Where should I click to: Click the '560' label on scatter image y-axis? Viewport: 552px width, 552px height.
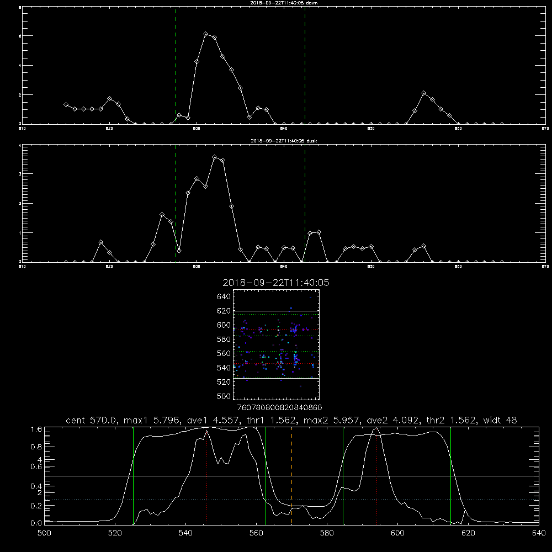click(x=224, y=353)
